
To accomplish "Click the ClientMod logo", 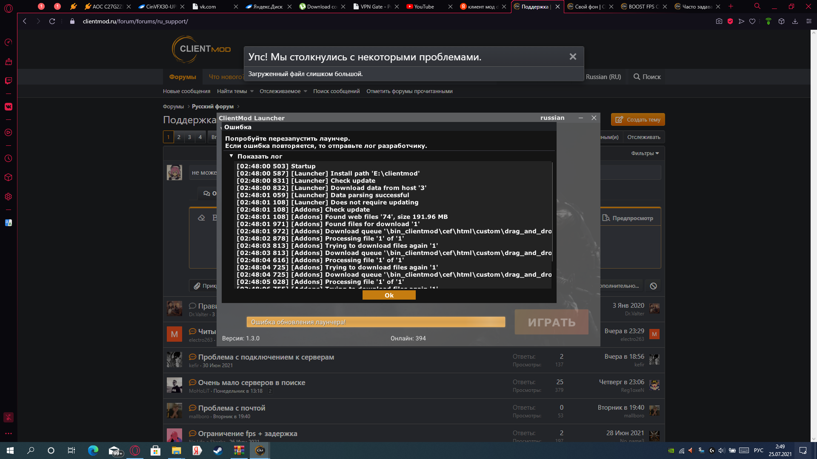I will coord(201,49).
